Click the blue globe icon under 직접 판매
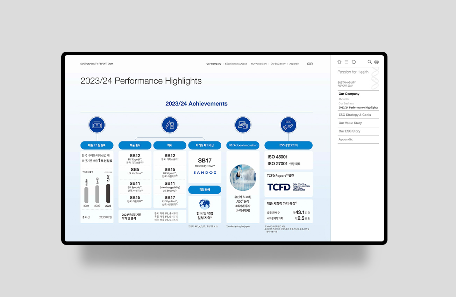The height and width of the screenshot is (297, 456). (205, 204)
